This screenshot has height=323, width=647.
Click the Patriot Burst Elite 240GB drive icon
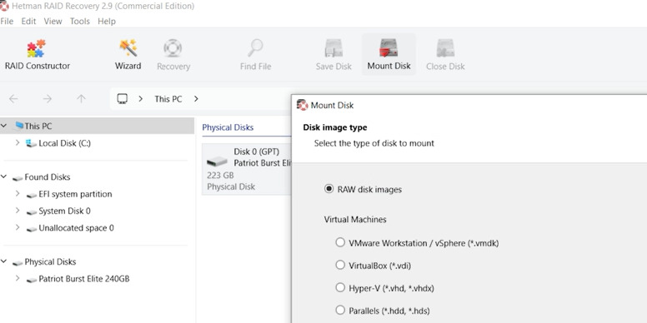click(32, 280)
